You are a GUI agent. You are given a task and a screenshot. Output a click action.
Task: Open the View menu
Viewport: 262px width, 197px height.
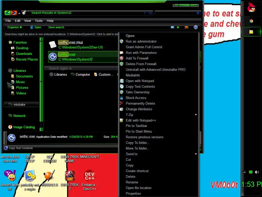point(28,21)
